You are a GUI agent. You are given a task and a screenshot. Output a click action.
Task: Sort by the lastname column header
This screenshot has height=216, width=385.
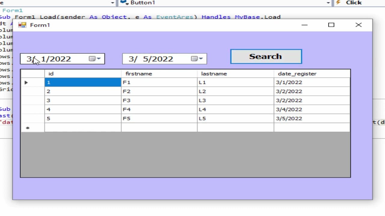coord(236,74)
